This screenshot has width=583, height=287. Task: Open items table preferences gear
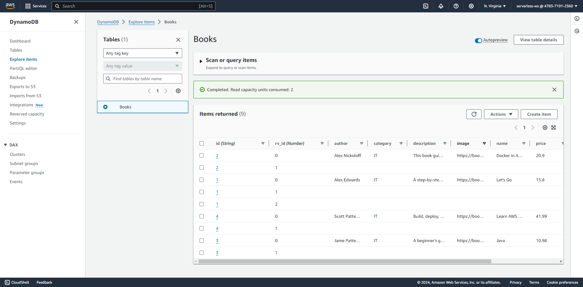coord(545,128)
